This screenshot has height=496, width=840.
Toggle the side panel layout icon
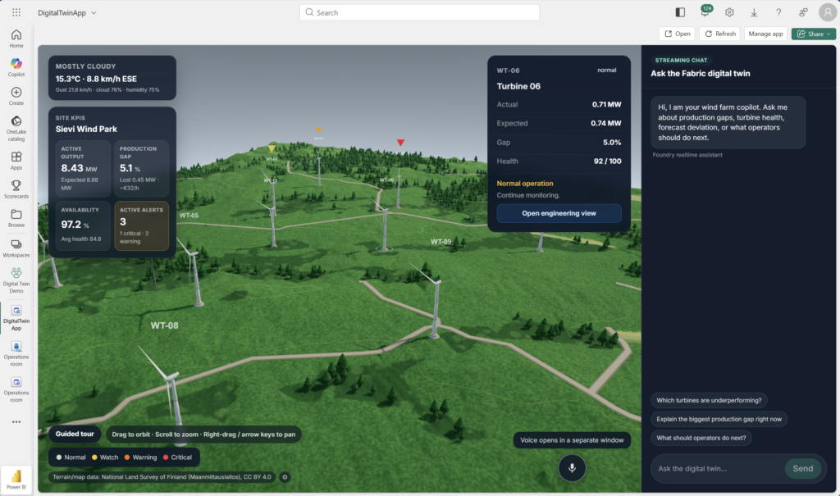[680, 12]
